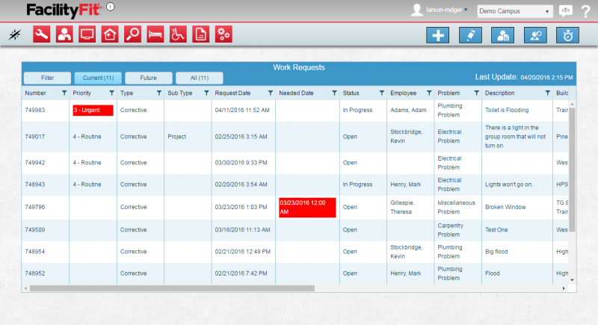This screenshot has width=598, height=325.
Task: Open filter on Number column
Action: coord(64,93)
